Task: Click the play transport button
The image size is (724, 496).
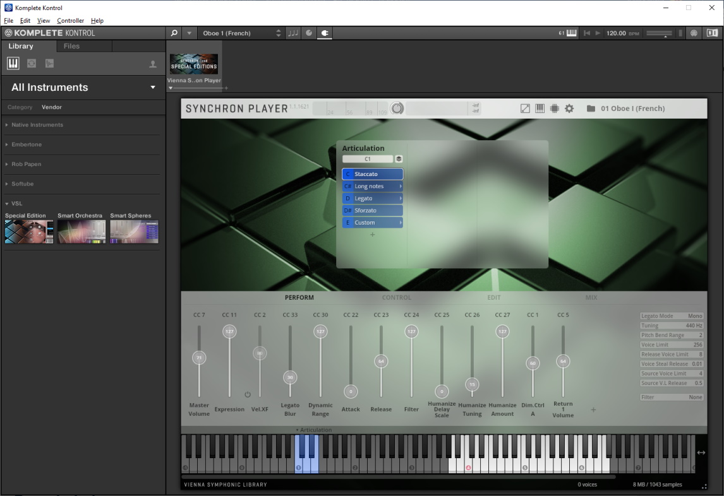Action: coord(598,33)
